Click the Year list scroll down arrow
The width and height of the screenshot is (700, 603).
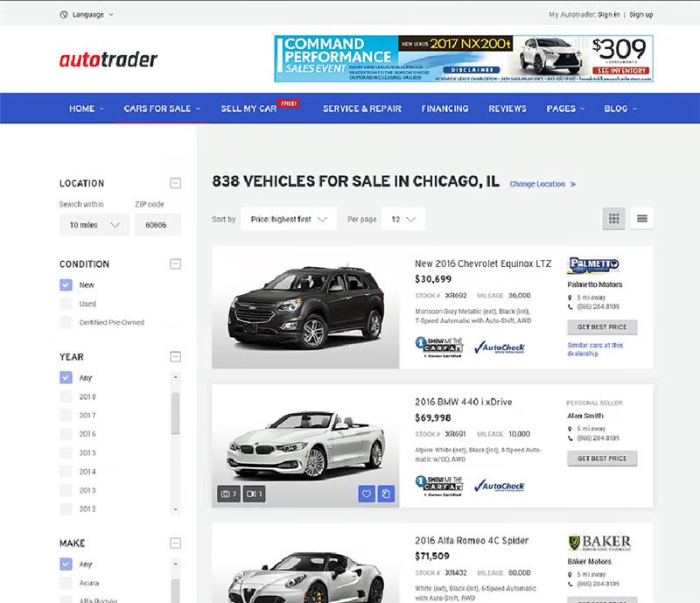pyautogui.click(x=176, y=509)
